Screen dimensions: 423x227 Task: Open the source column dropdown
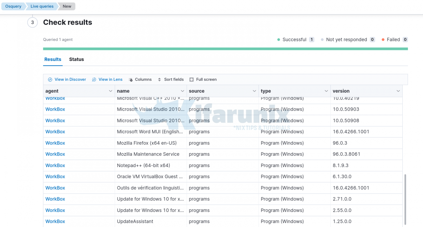click(254, 91)
